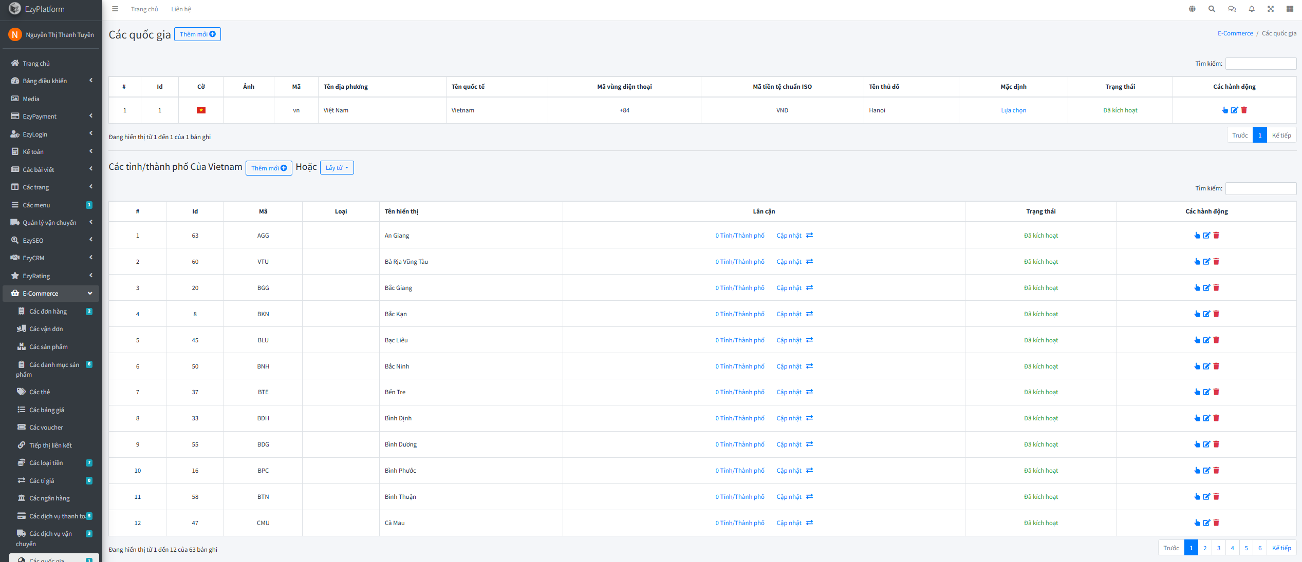The width and height of the screenshot is (1302, 562).
Task: Open the Lấy từ dropdown
Action: pyautogui.click(x=337, y=168)
